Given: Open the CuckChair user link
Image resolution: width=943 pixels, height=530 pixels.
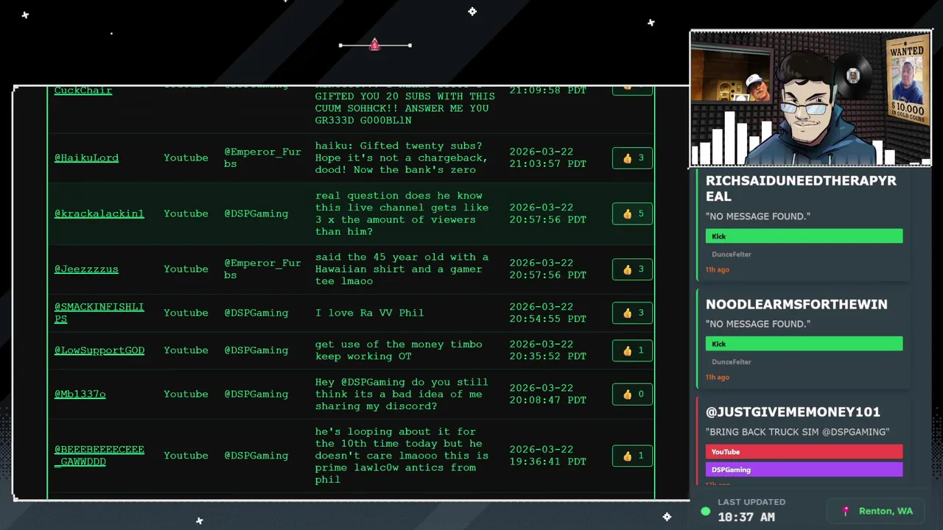Looking at the screenshot, I should 83,91.
